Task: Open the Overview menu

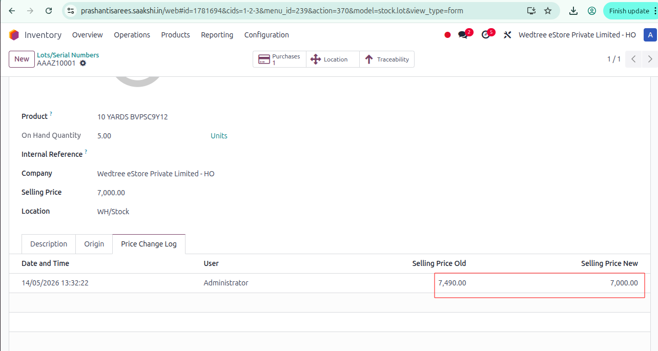Action: pyautogui.click(x=88, y=35)
